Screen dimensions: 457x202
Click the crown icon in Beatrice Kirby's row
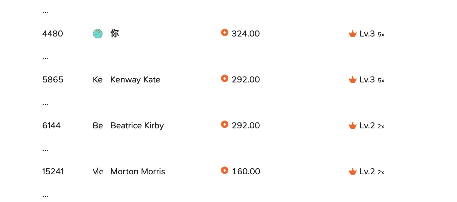(x=352, y=126)
